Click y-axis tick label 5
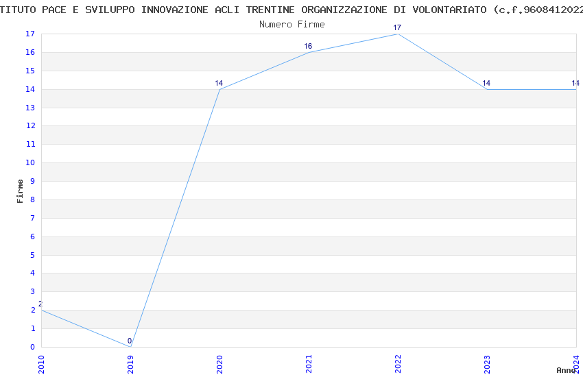The height and width of the screenshot is (377, 583). click(33, 255)
